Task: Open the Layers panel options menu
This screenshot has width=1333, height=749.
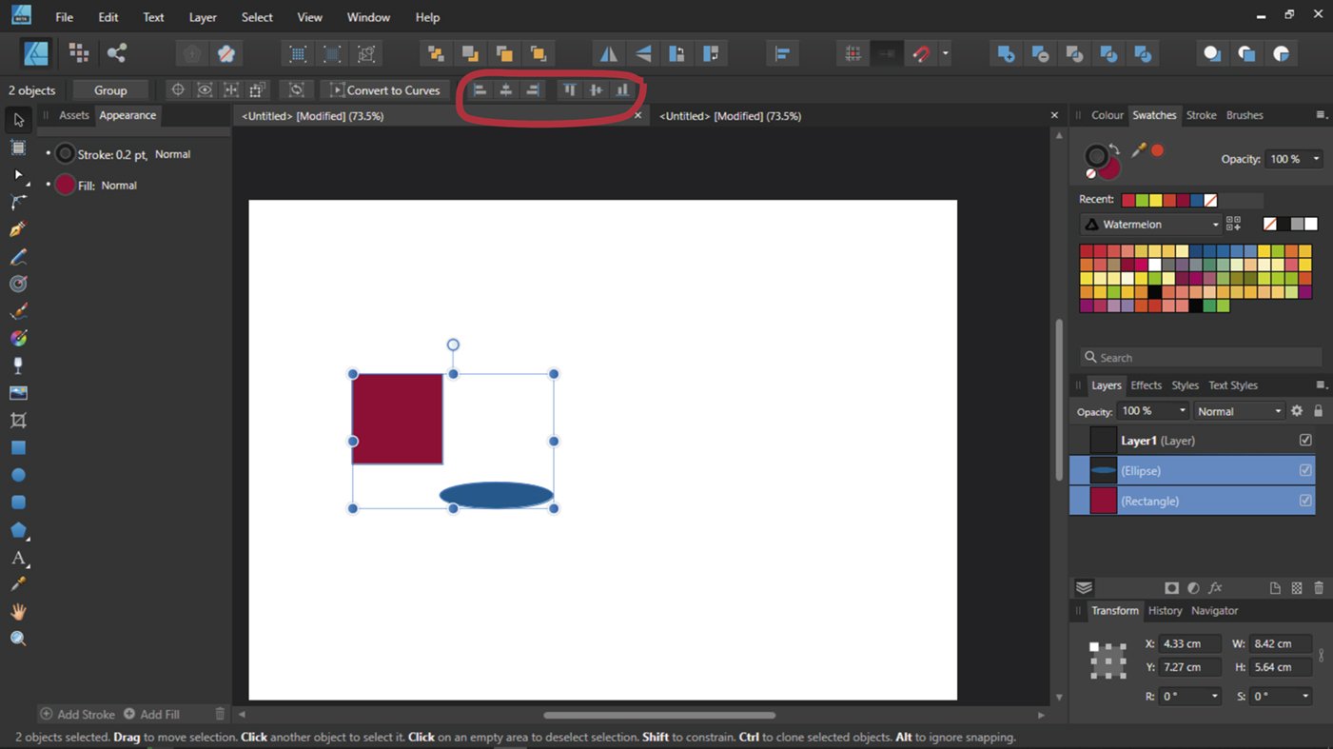Action: pos(1321,385)
